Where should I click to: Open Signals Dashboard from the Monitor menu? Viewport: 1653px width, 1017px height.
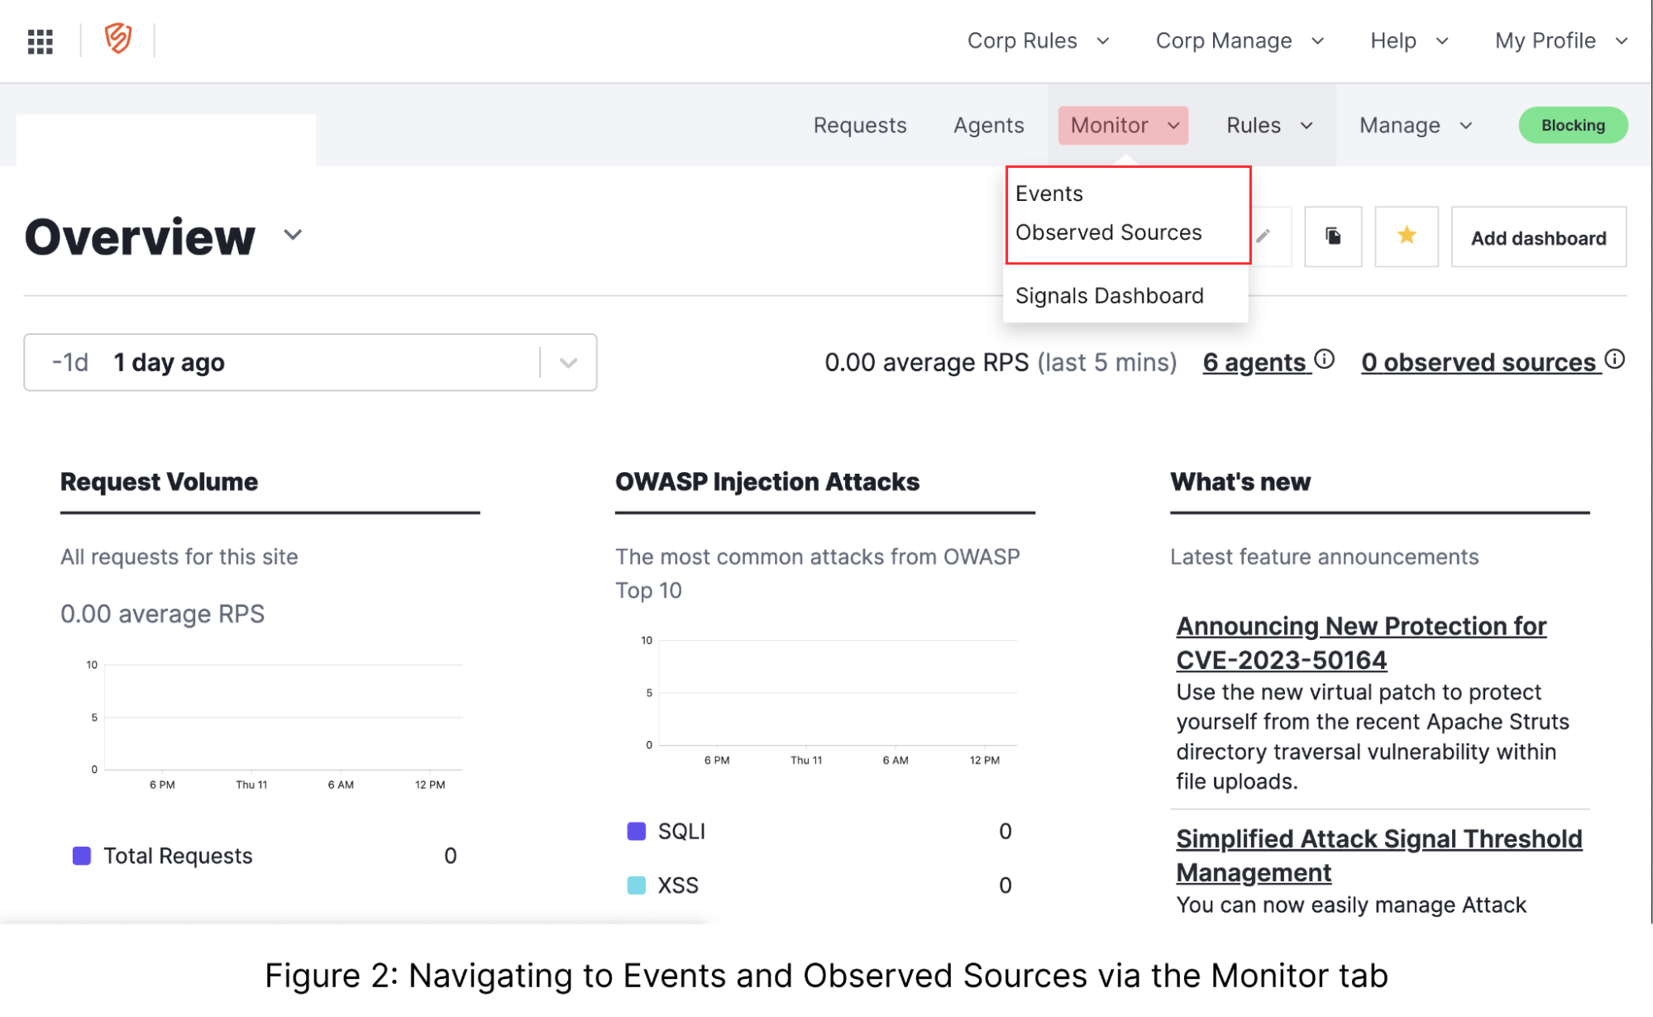click(x=1109, y=295)
